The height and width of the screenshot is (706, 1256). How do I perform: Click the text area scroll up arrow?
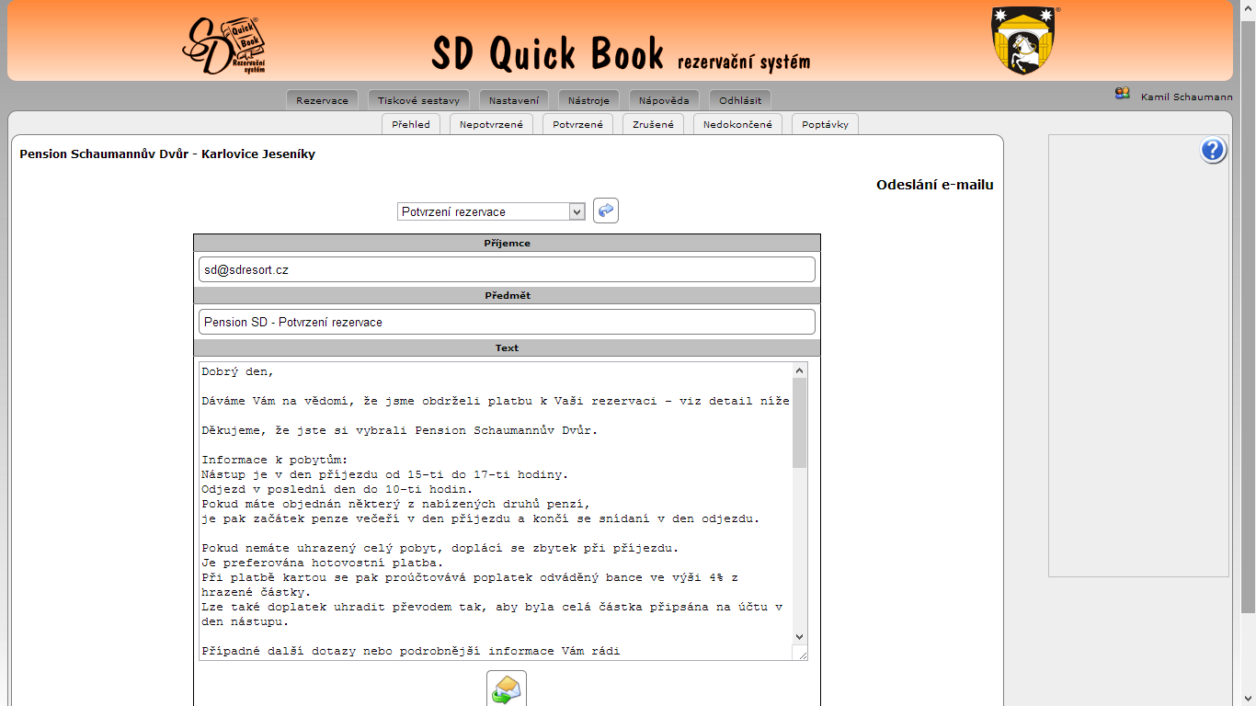click(x=799, y=370)
